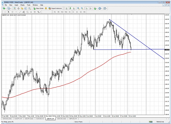
Task: Click the Periods clock icon
Action: pos(100,8)
